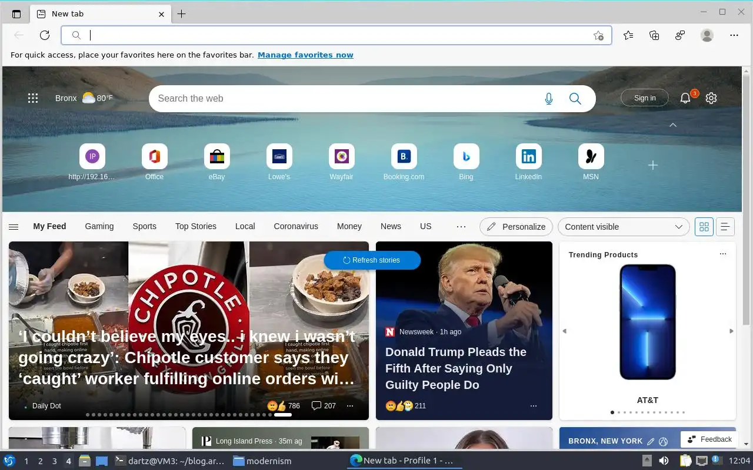View comments count 207 on Chipotle story

[324, 406]
